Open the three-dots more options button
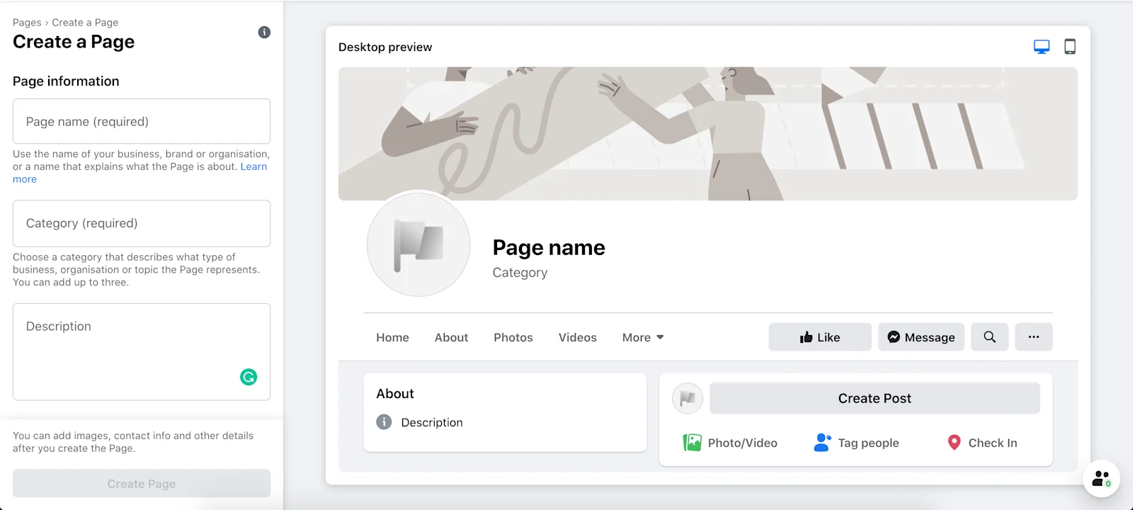The height and width of the screenshot is (510, 1133). pos(1034,337)
